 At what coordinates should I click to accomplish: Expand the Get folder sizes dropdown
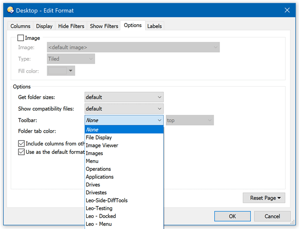124,97
